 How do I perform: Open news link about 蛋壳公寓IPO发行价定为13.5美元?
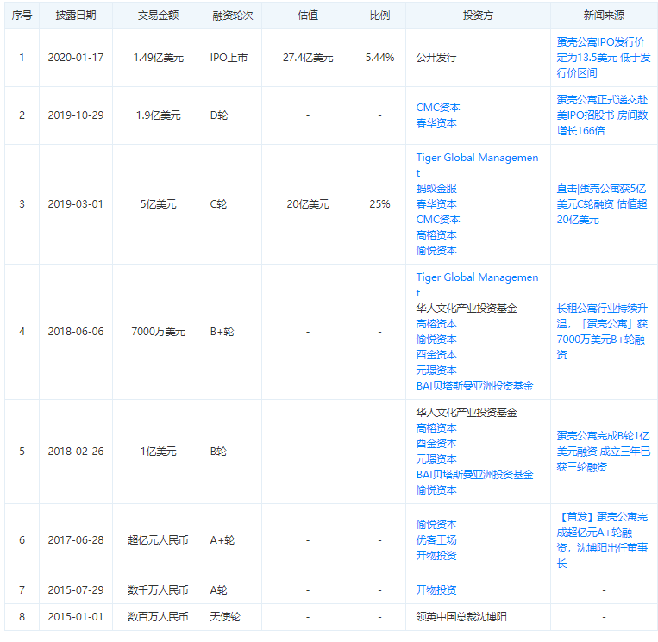603,58
